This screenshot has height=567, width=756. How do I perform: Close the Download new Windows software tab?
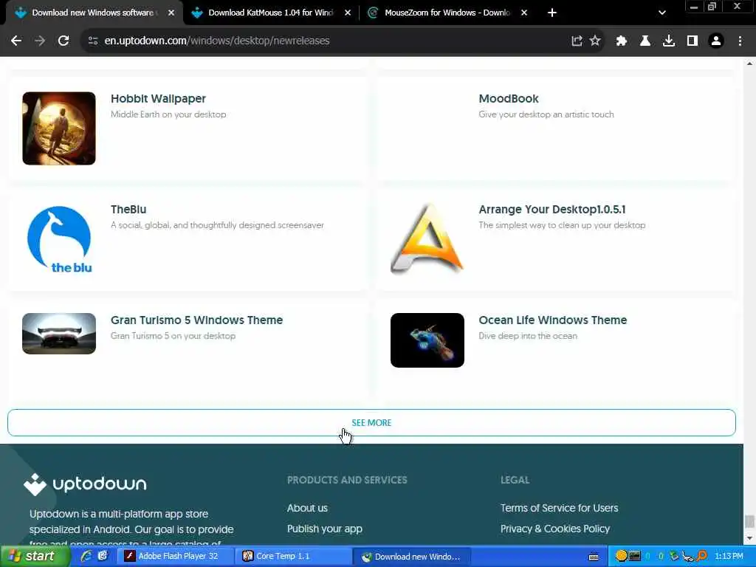(x=171, y=13)
